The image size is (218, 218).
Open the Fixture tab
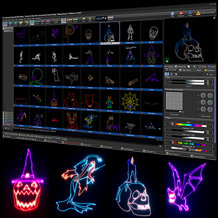click(x=212, y=67)
